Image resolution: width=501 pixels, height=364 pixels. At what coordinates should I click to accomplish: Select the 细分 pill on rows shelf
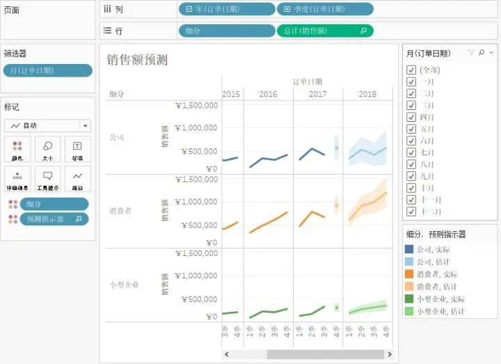coord(227,31)
